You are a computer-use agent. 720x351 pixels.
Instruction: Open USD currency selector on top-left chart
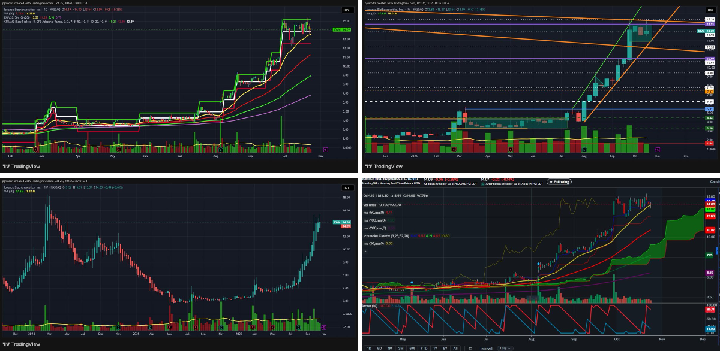point(347,11)
